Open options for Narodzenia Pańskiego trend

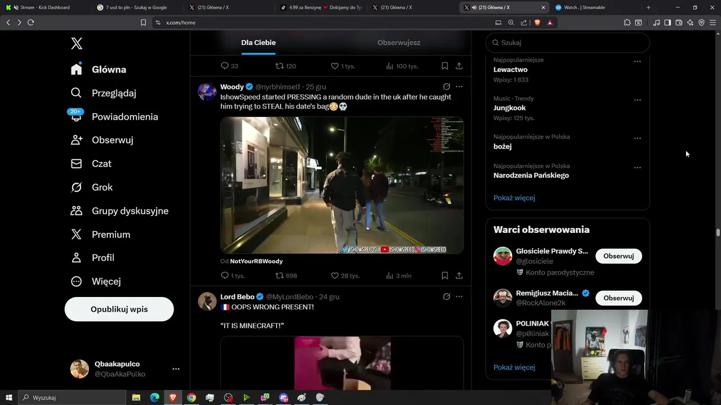point(637,168)
